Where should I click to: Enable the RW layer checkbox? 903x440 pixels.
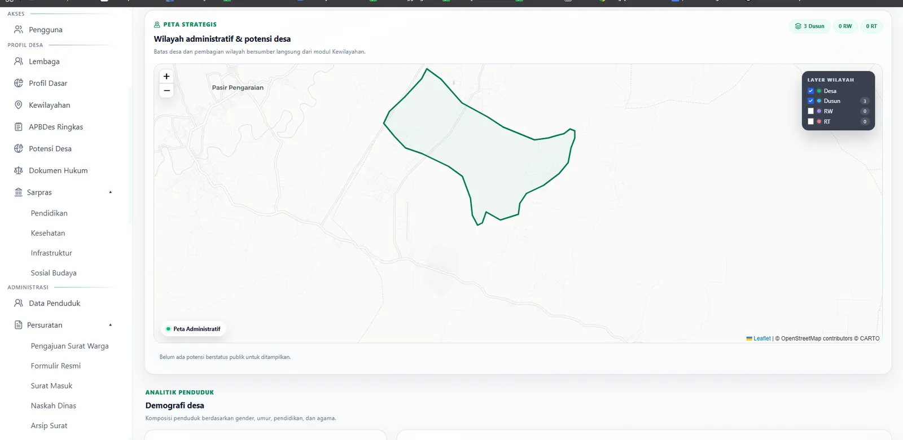point(811,111)
